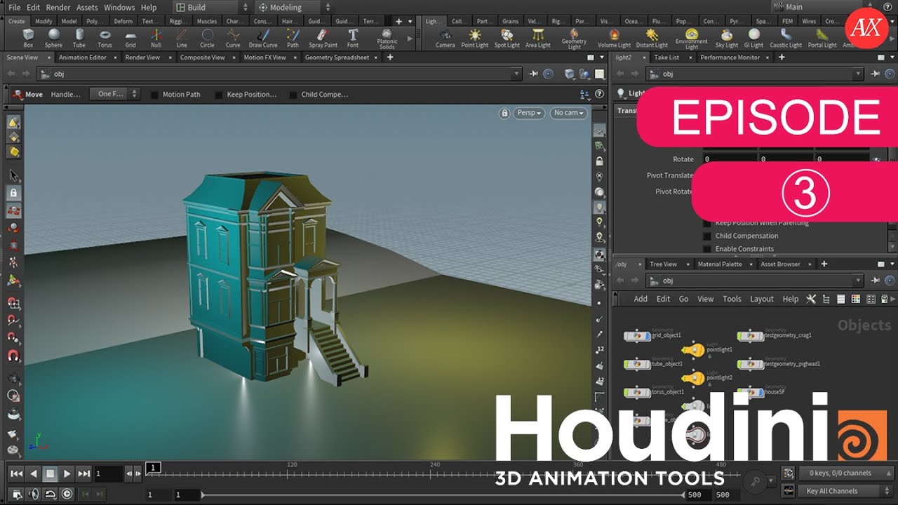Select the Circle shelf tool
Image resolution: width=898 pixels, height=505 pixels.
tap(208, 38)
